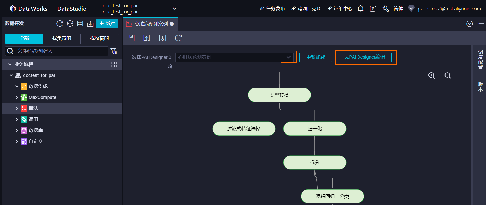Expand the 算法 tree node
The height and width of the screenshot is (205, 486).
[x=17, y=108]
